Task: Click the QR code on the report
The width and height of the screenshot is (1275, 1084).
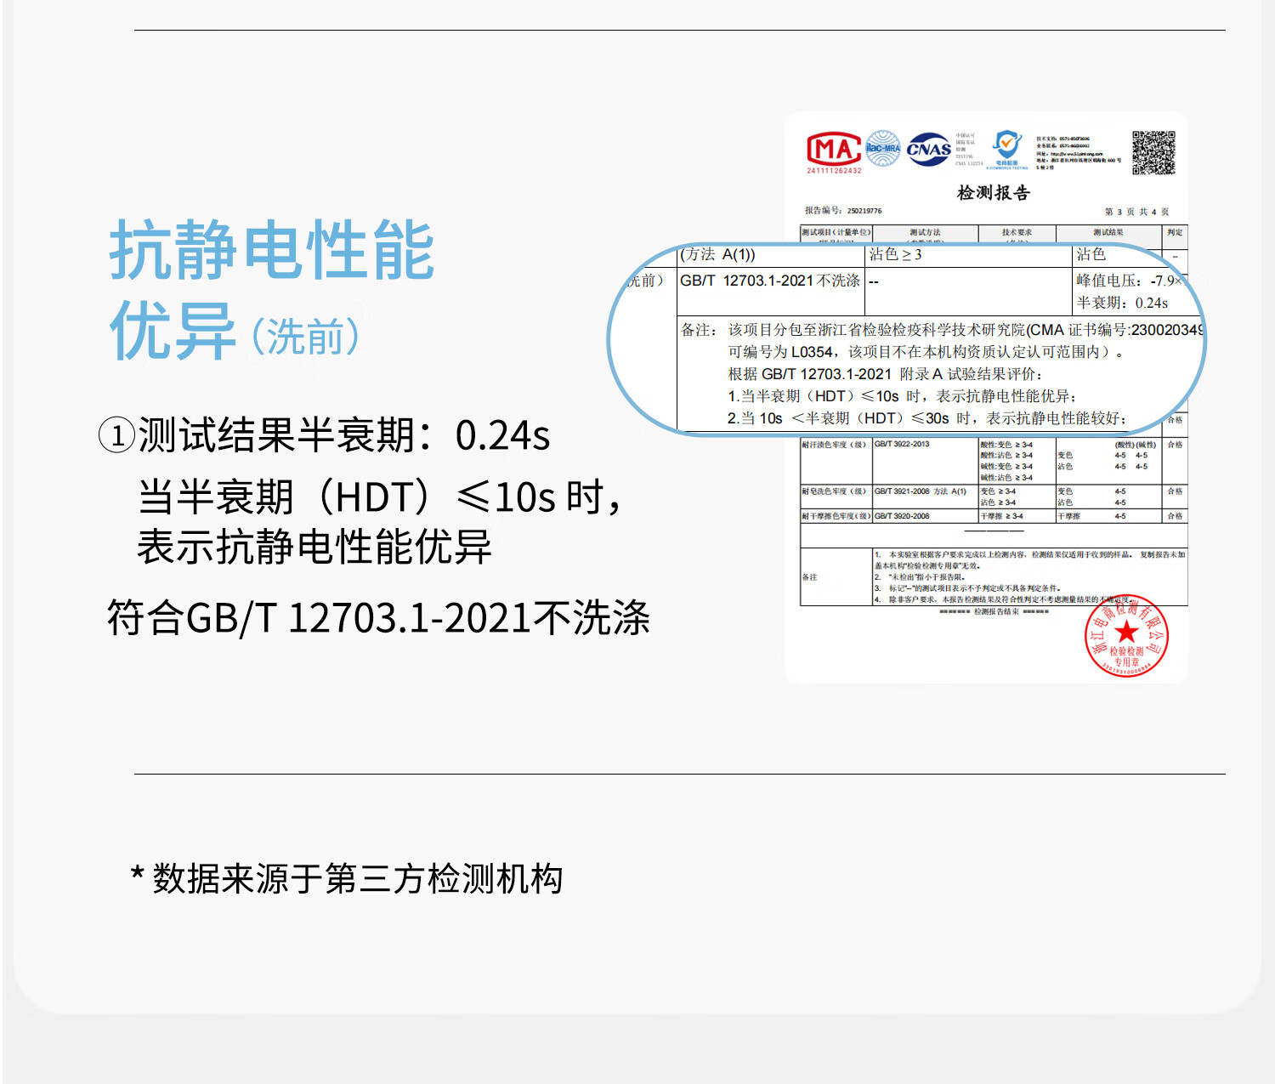Action: pos(1153,153)
